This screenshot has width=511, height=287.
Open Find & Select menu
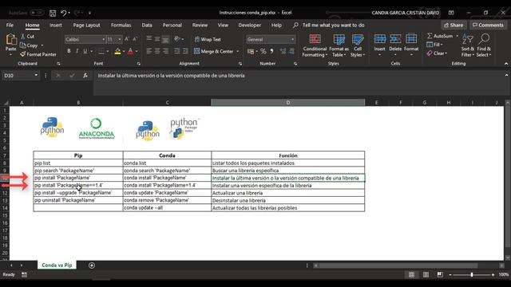coord(484,45)
